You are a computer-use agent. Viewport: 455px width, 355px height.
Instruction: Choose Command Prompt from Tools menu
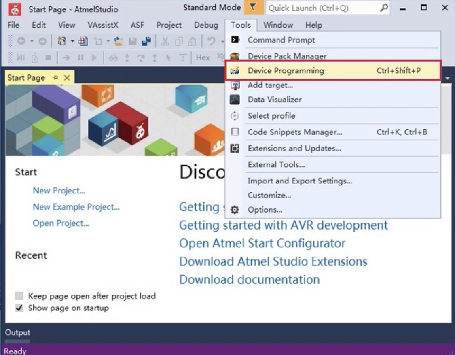(x=333, y=40)
